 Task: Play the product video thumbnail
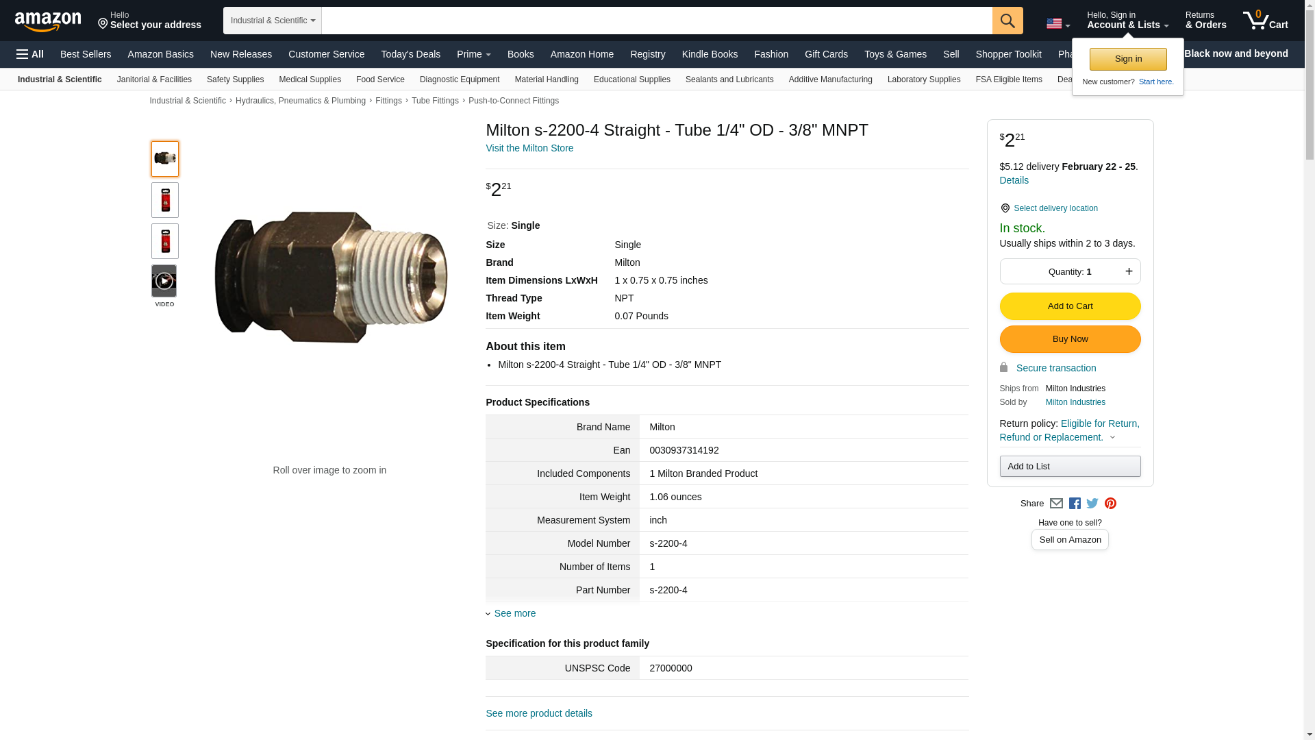point(164,281)
